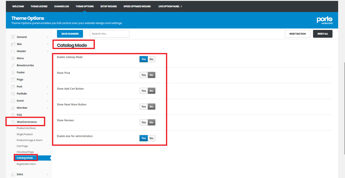The height and width of the screenshot is (178, 345).
Task: Open the Live Option Panel tab
Action: pyautogui.click(x=170, y=6)
